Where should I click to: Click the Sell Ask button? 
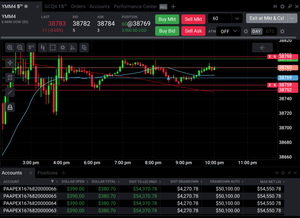193,31
